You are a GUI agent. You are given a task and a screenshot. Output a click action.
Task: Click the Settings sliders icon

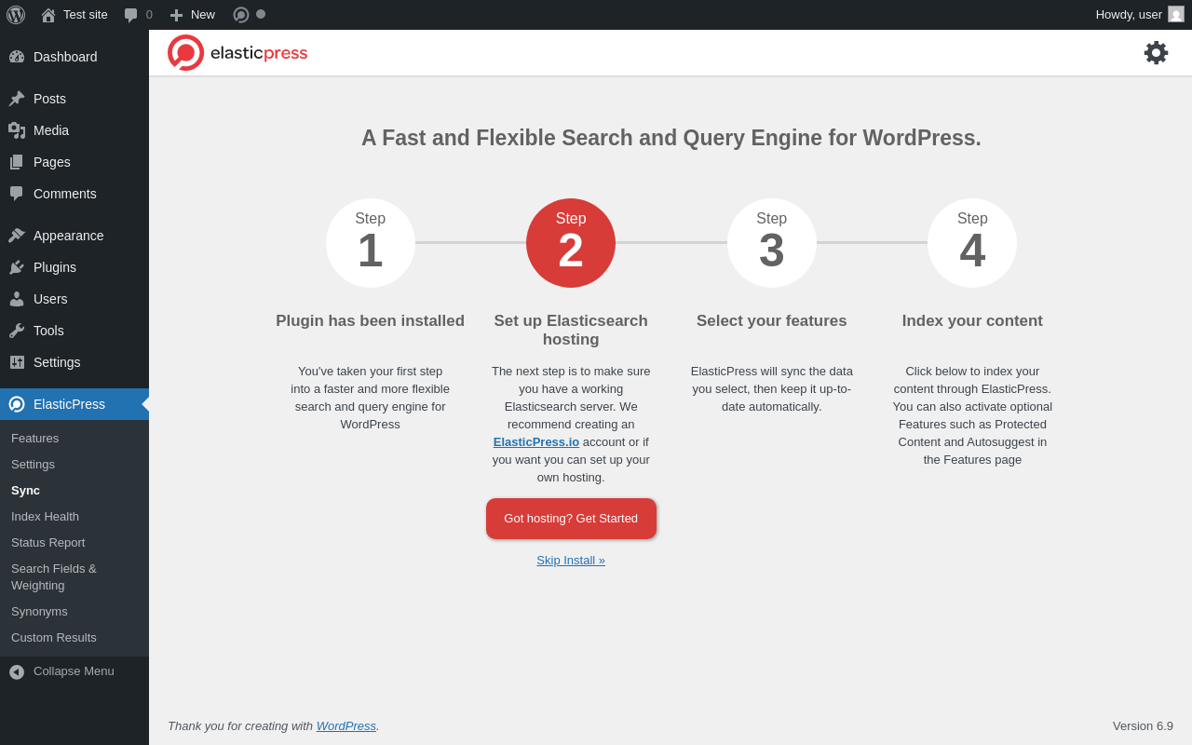[x=17, y=362]
